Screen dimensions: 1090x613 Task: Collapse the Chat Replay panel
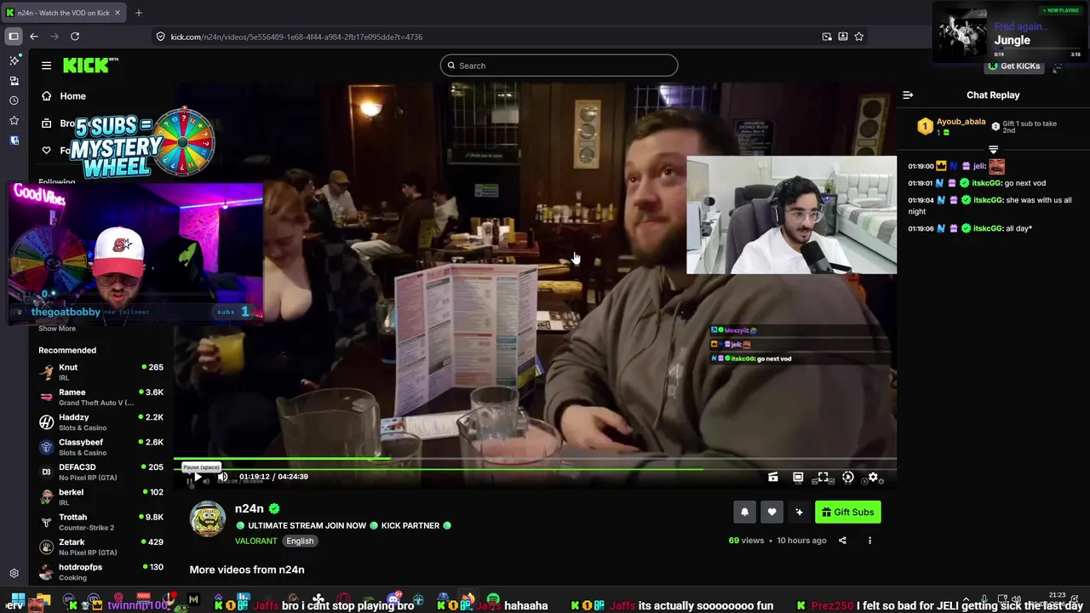908,95
